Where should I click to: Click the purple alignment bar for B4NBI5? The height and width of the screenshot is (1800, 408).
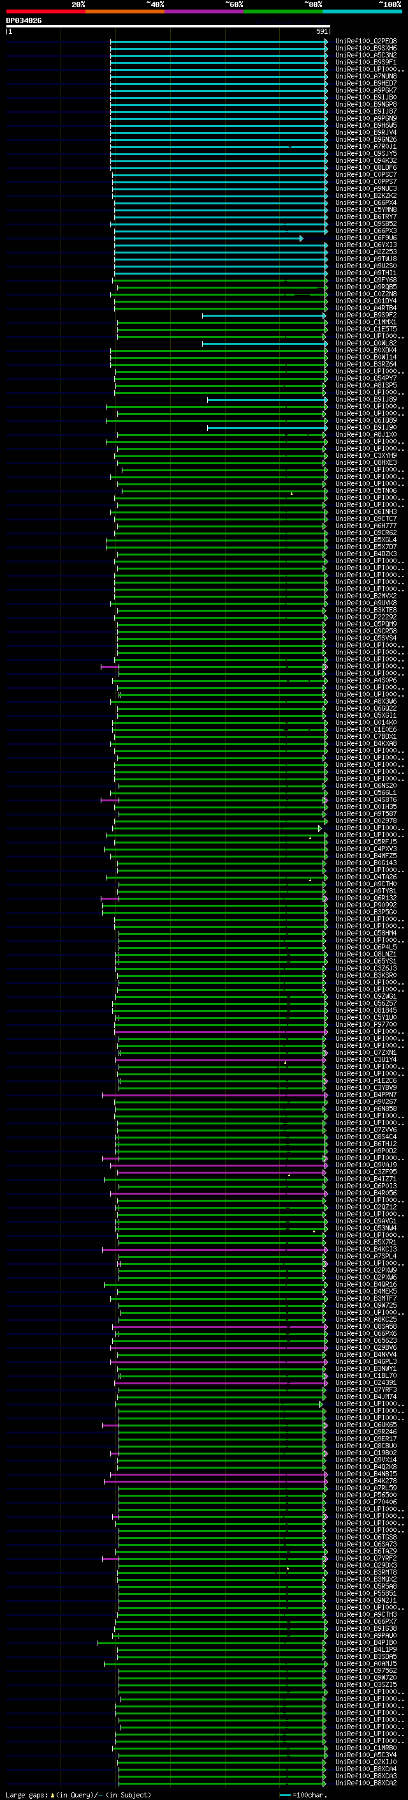218,1474
